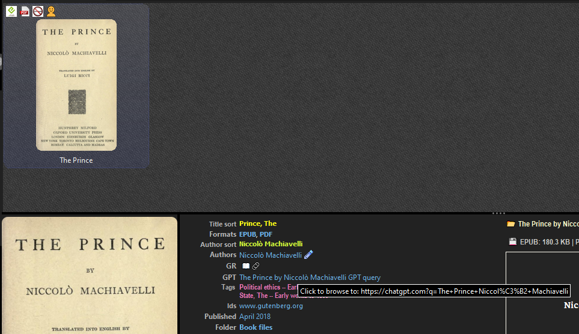Open the EPUB format link
The height and width of the screenshot is (334, 579).
pos(247,234)
